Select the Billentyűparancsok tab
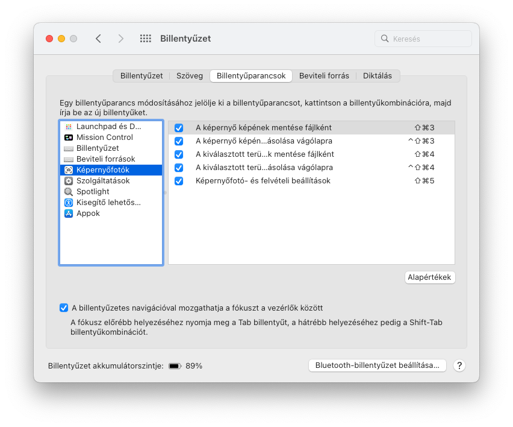The width and height of the screenshot is (513, 427). [x=251, y=76]
